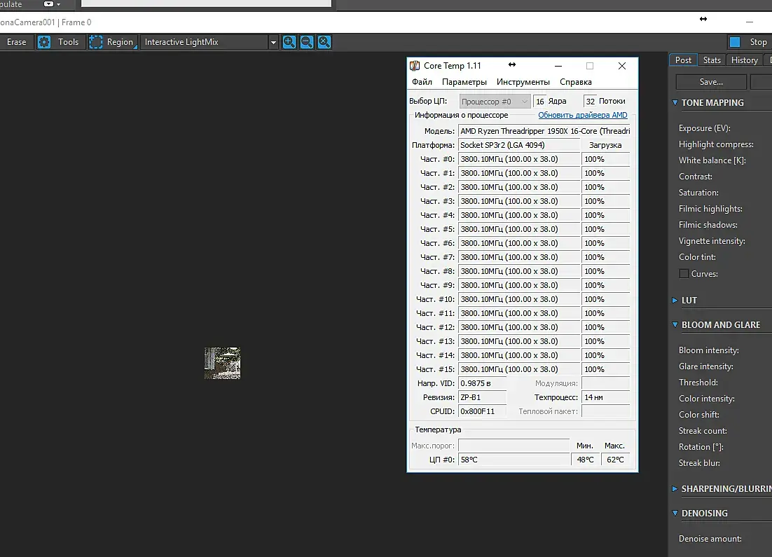
Task: Enable the Curves checkbox
Action: (x=684, y=274)
